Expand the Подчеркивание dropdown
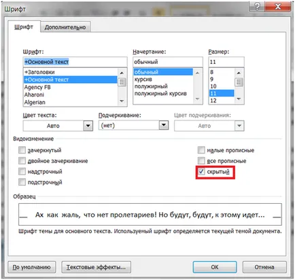Screen dimensions: 295x280 point(164,125)
